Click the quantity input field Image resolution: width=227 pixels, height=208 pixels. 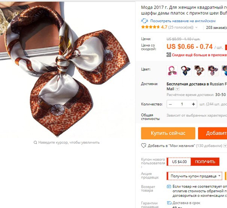[182, 104]
